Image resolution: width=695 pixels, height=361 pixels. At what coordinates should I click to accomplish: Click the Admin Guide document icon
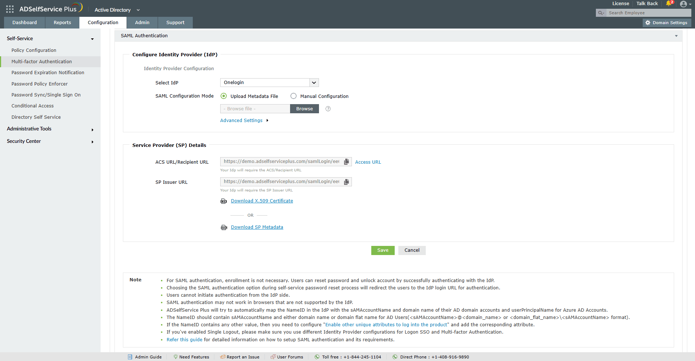point(130,357)
